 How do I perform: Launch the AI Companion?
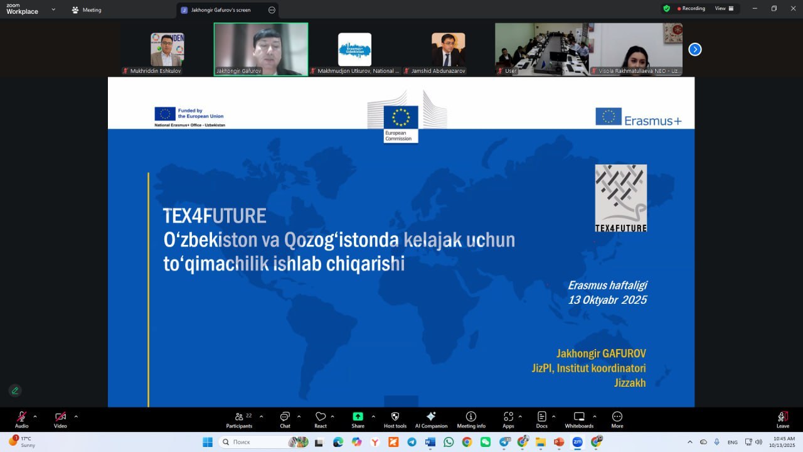[x=431, y=417]
